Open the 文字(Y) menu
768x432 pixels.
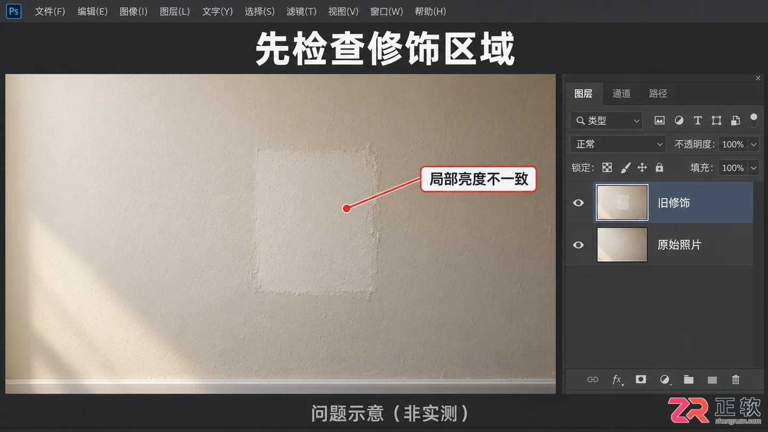point(218,11)
